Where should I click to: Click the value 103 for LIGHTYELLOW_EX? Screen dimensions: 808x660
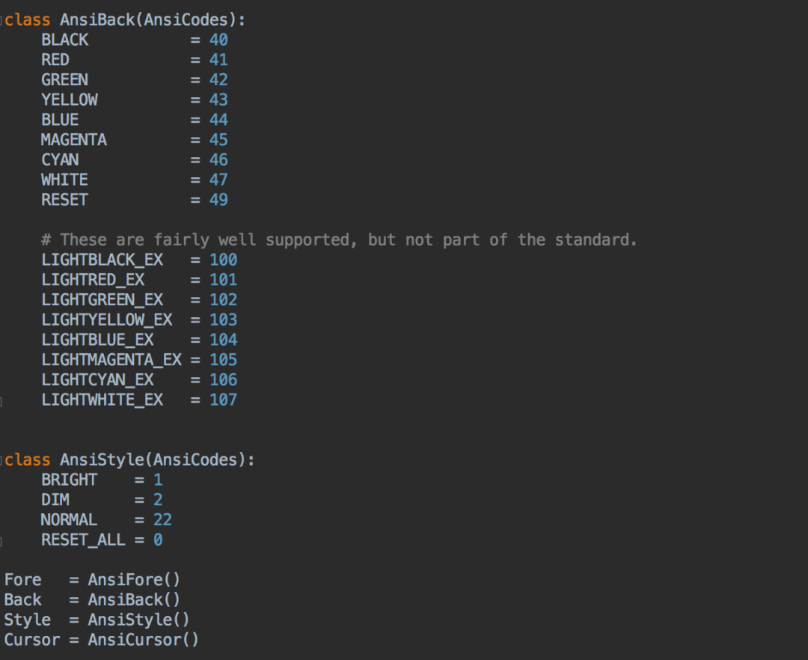pos(223,320)
